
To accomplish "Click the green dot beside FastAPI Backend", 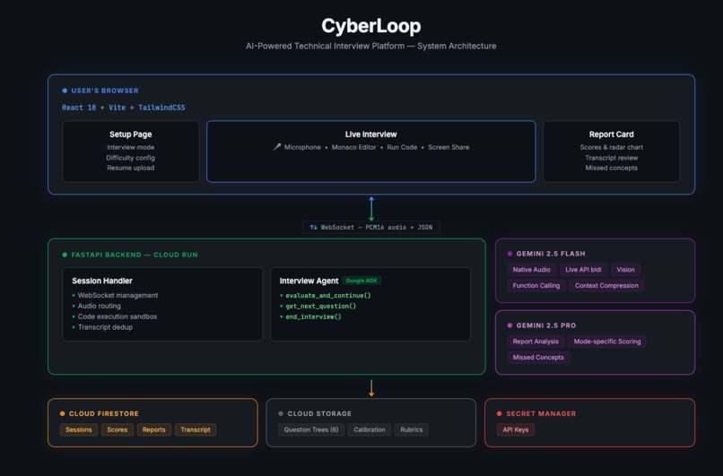I will 65,255.
